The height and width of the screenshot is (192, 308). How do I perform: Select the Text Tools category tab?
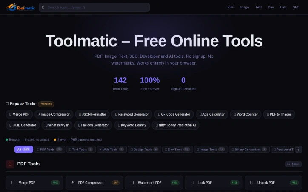point(81,150)
